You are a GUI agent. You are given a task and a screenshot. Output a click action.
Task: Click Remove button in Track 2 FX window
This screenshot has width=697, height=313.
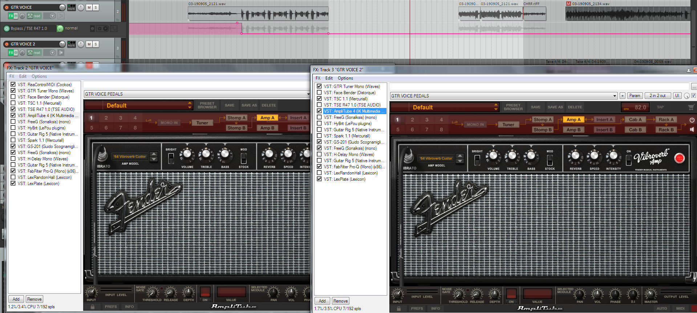pyautogui.click(x=35, y=299)
